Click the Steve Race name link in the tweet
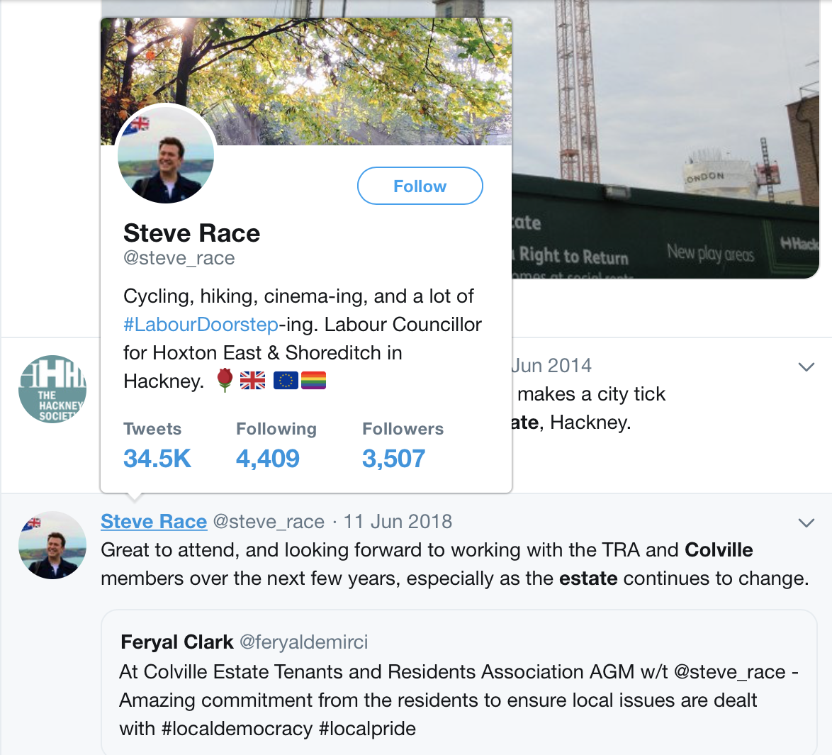The height and width of the screenshot is (755, 832). (154, 521)
